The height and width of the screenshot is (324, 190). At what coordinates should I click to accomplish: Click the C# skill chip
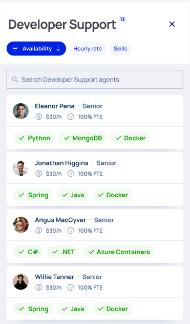[x=28, y=252]
